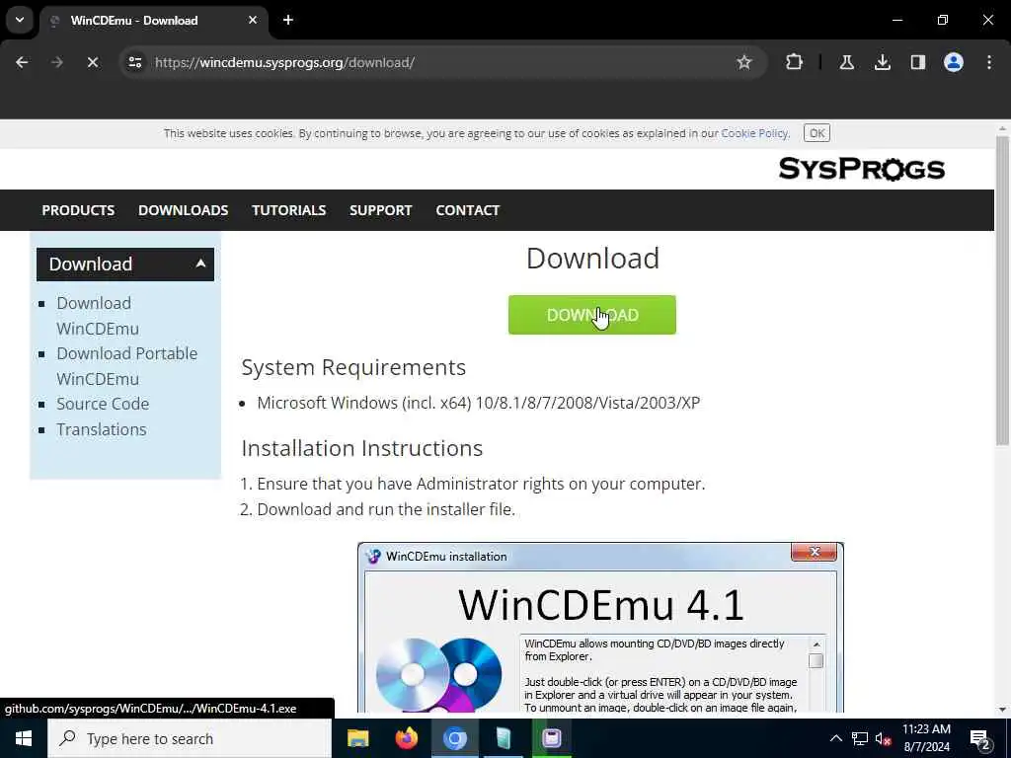
Task: Open the Windows Start menu
Action: [24, 738]
